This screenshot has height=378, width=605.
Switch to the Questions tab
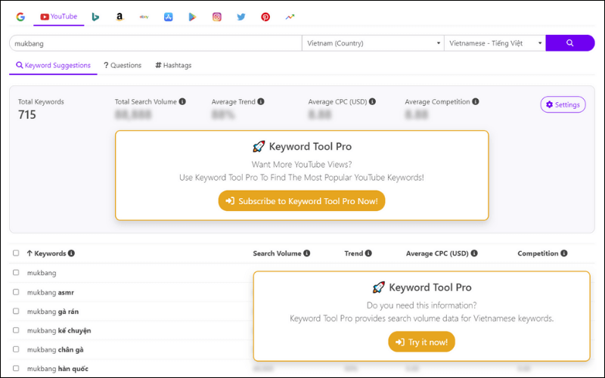point(123,66)
